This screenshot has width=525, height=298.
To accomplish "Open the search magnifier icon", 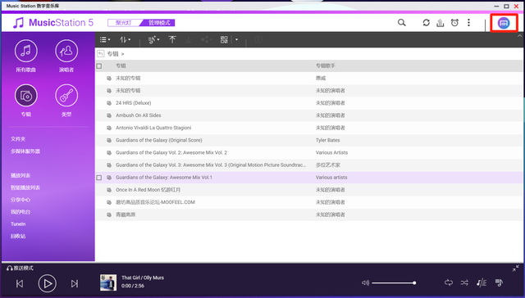I will point(401,23).
